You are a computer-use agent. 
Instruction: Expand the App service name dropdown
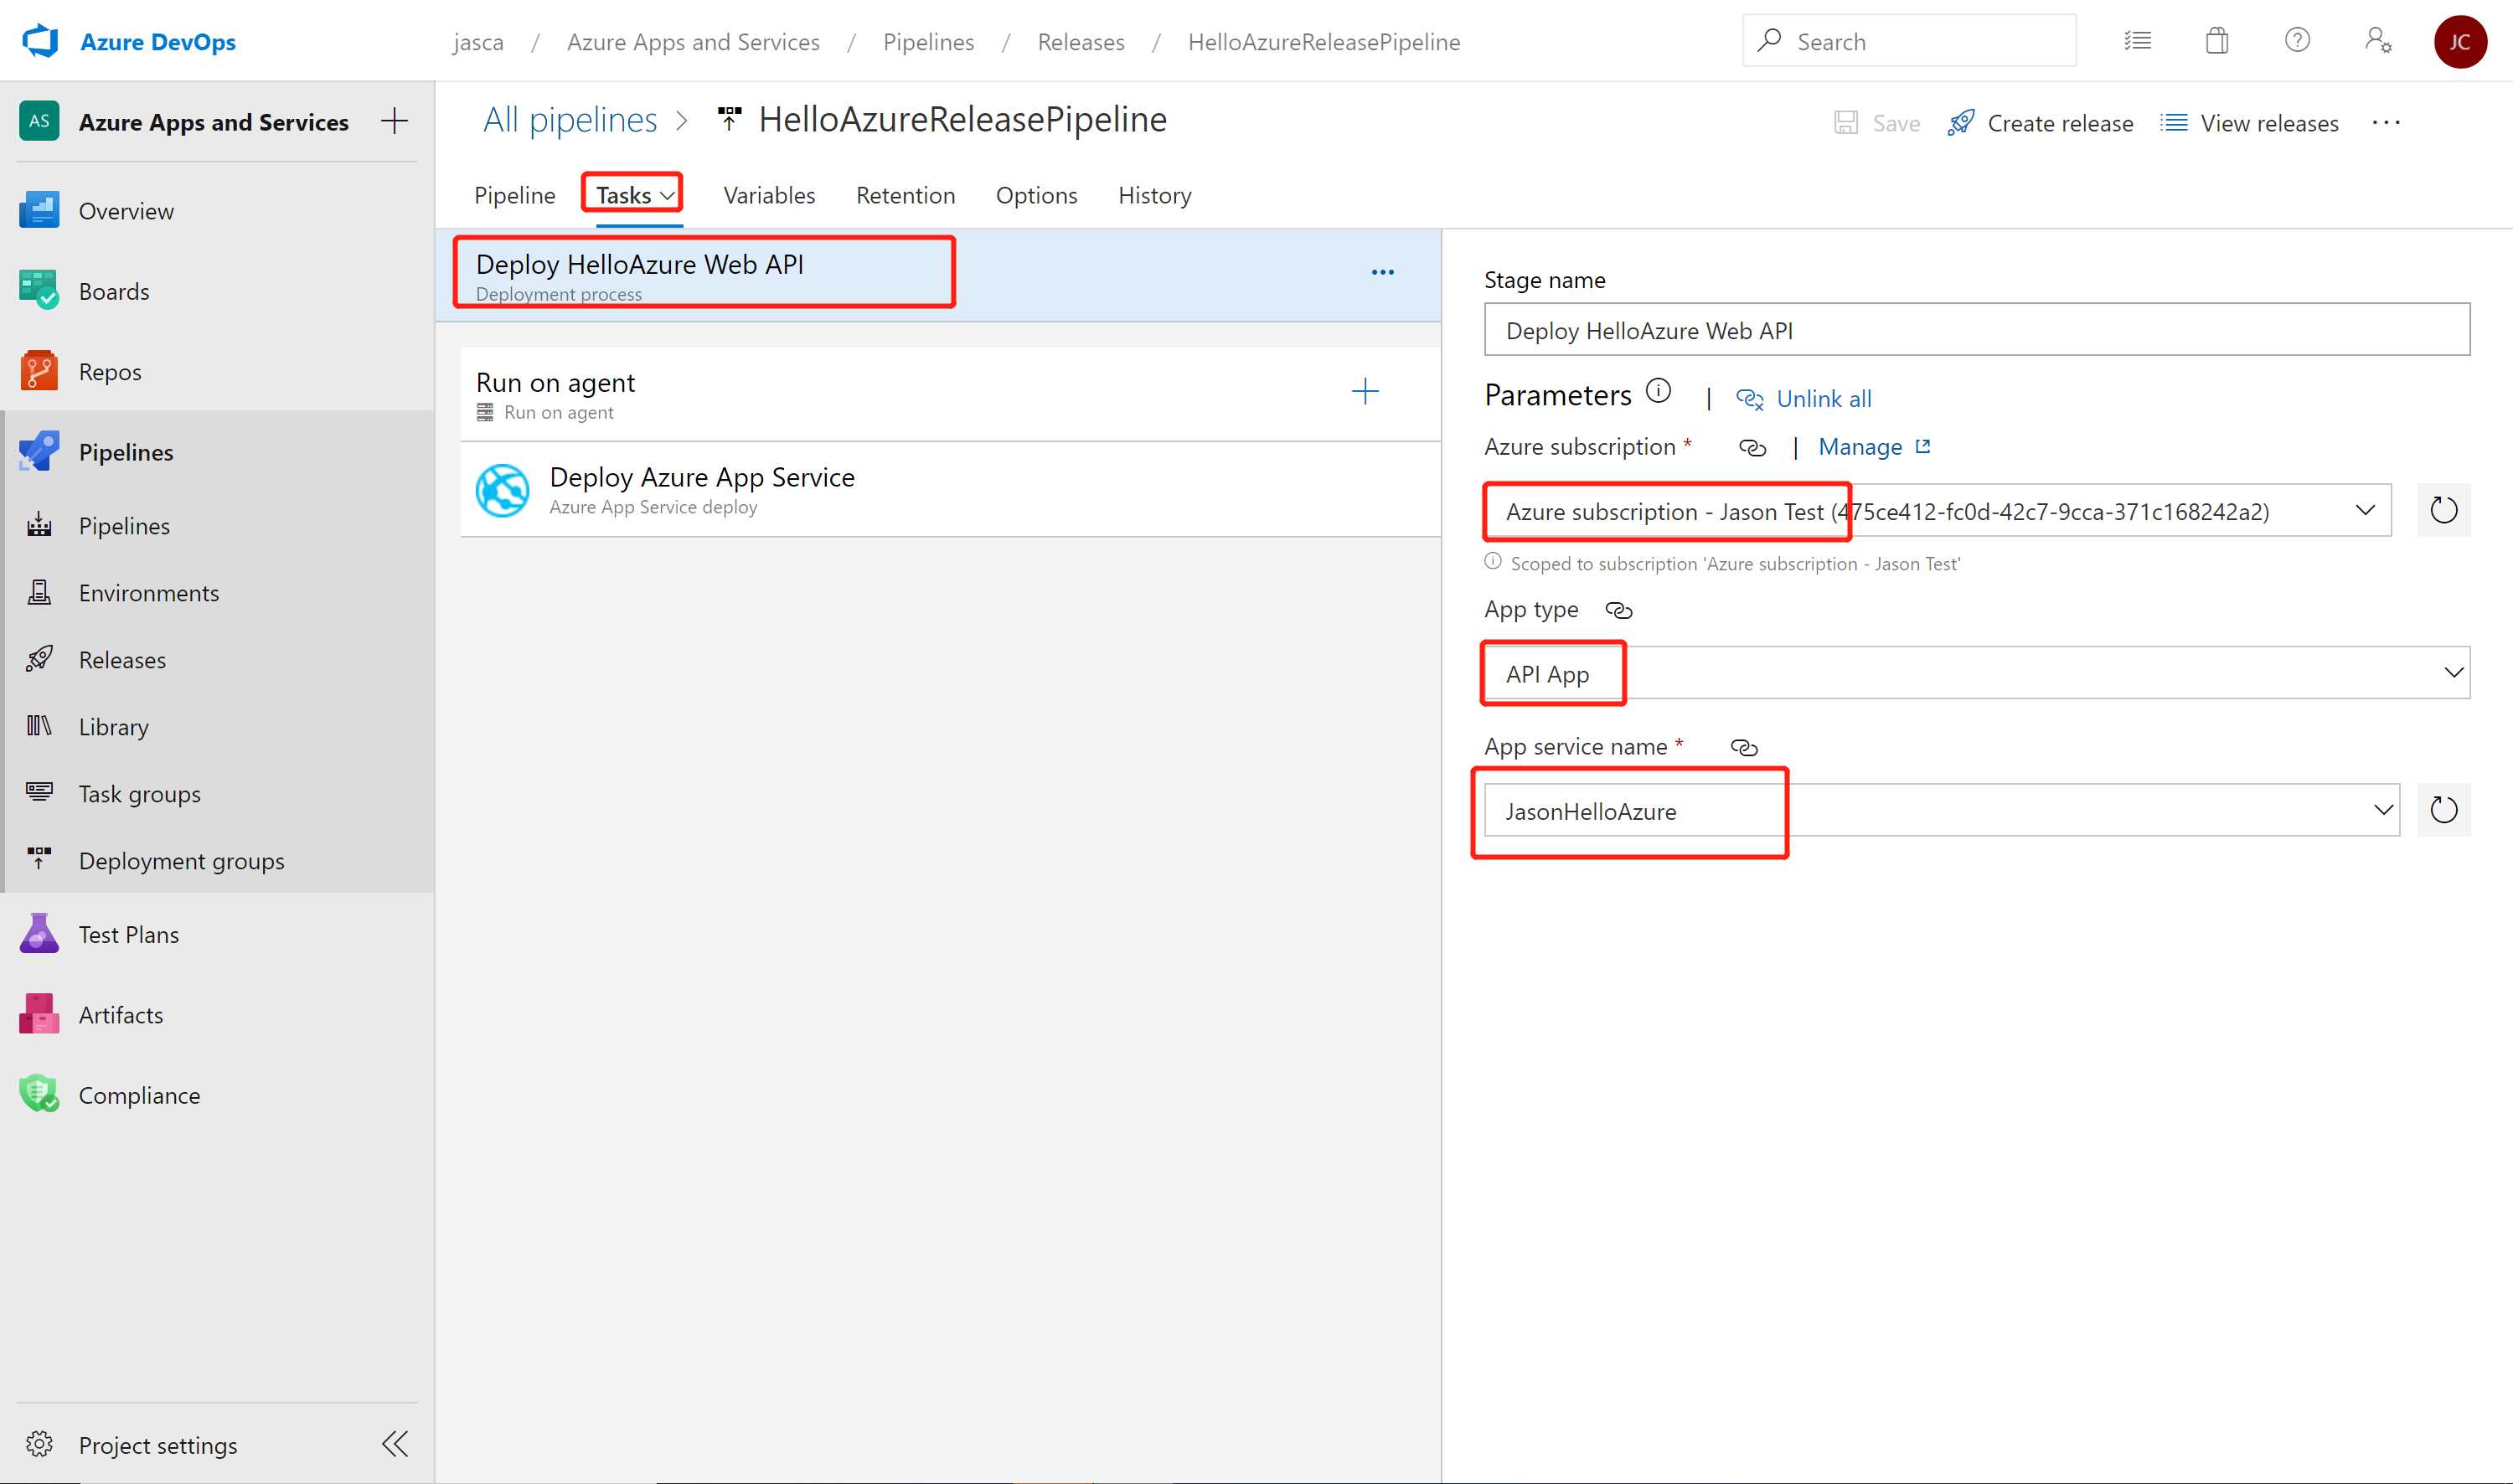[x=2384, y=809]
